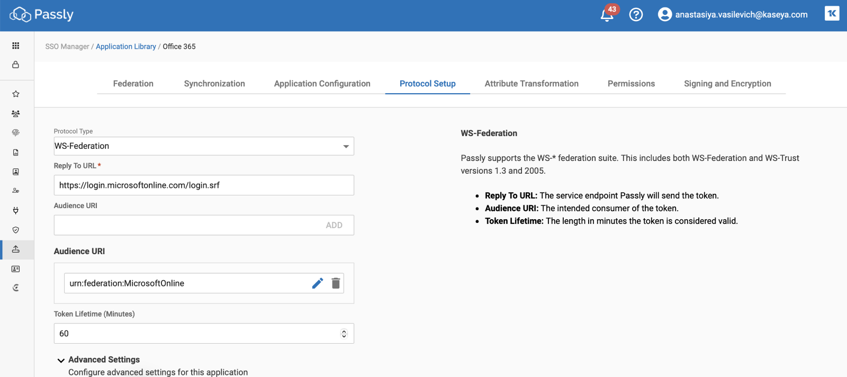Select the highlighted SSO upload icon in sidebar
Image resolution: width=847 pixels, height=377 pixels.
[16, 249]
